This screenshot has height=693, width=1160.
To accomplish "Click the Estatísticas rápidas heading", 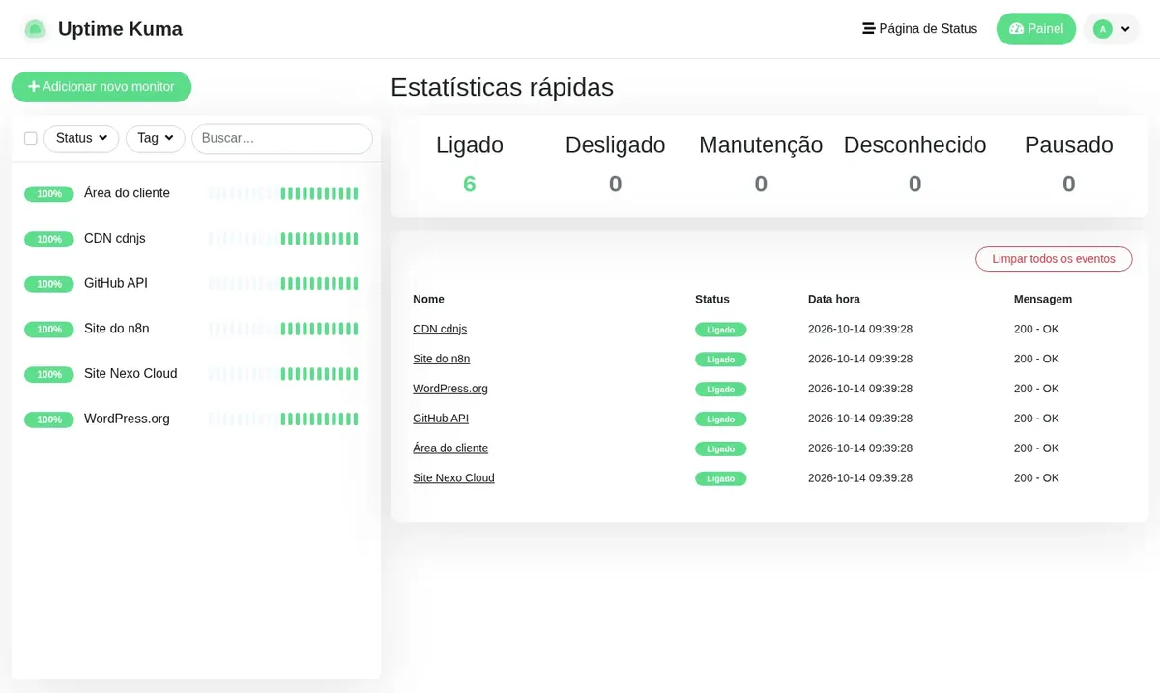I will click(502, 87).
